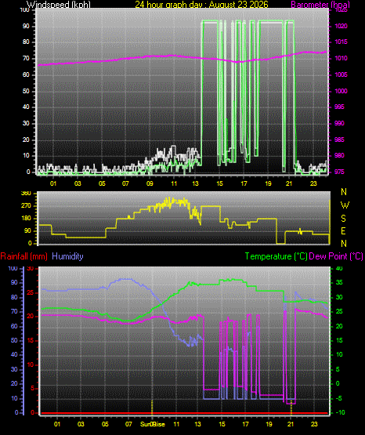The image size is (365, 435).
Task: Click hour "21" below the windspeed chart
Action: pyautogui.click(x=289, y=183)
